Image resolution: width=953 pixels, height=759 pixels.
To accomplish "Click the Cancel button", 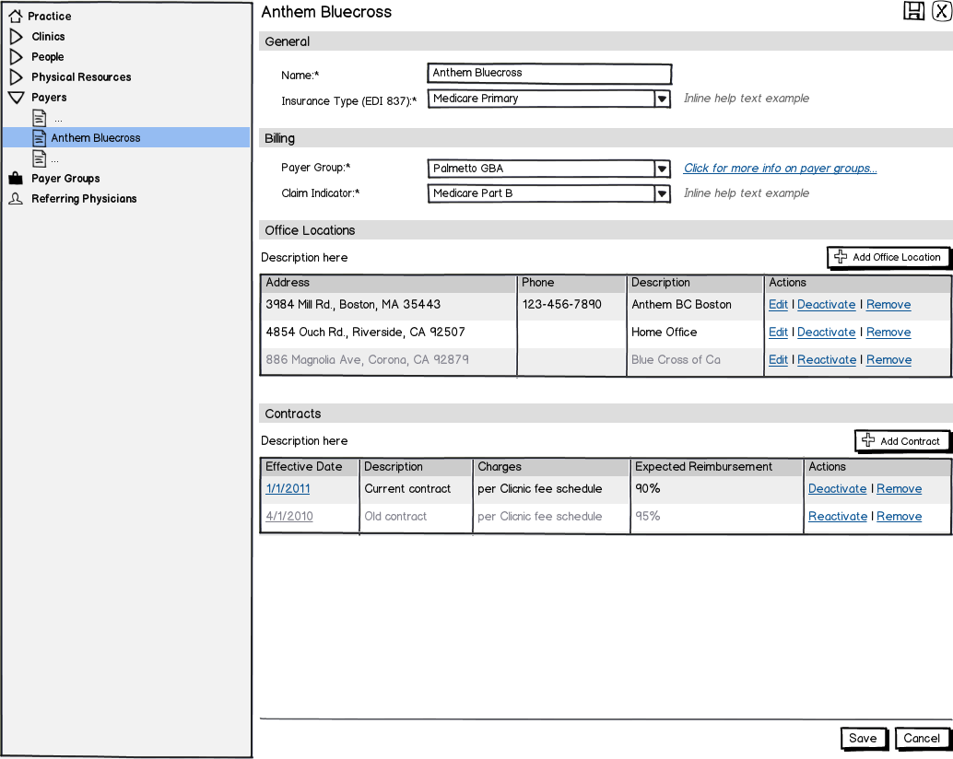I will point(922,739).
